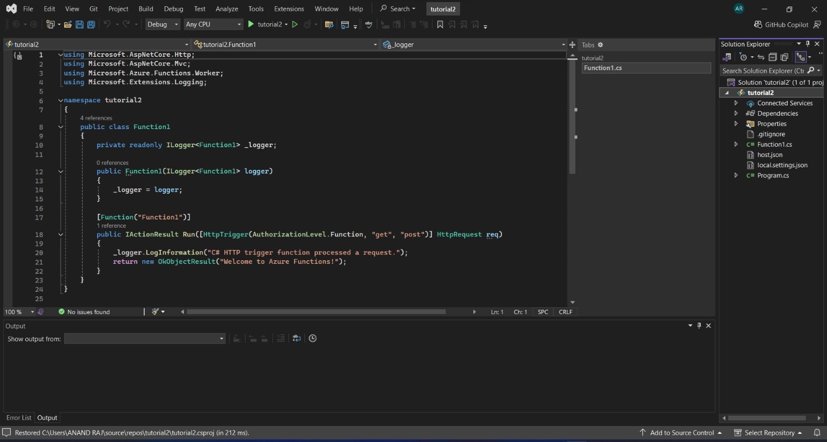Click the spell checker abc icon
827x442 pixels.
coord(369,24)
